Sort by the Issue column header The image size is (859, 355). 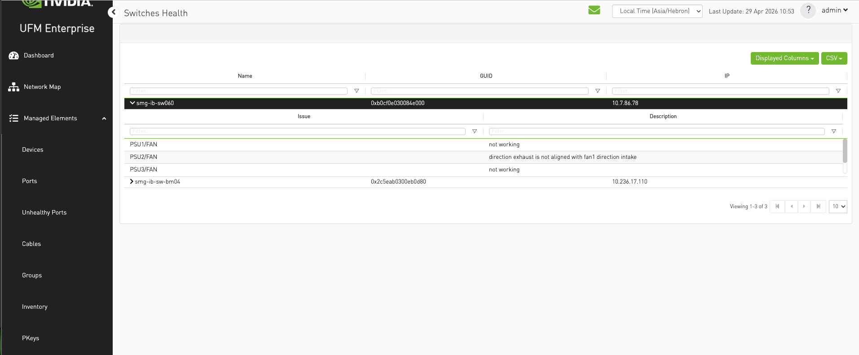coord(304,117)
